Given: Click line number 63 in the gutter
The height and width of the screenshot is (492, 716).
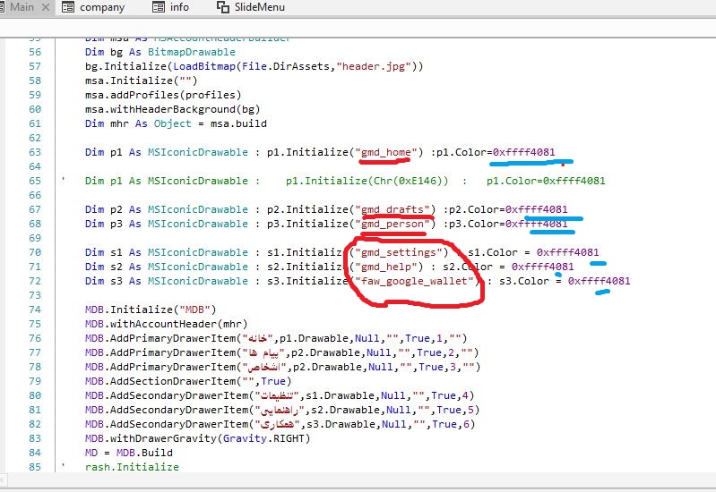Looking at the screenshot, I should tap(36, 152).
